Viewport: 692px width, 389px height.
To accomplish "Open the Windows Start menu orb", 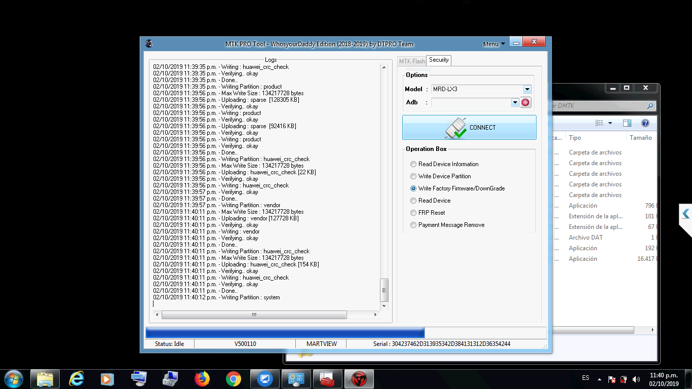I will pos(13,379).
